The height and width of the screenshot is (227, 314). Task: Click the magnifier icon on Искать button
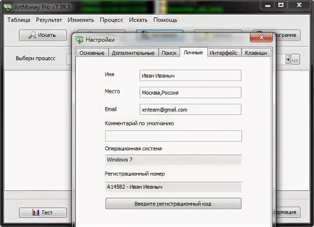pyautogui.click(x=32, y=35)
